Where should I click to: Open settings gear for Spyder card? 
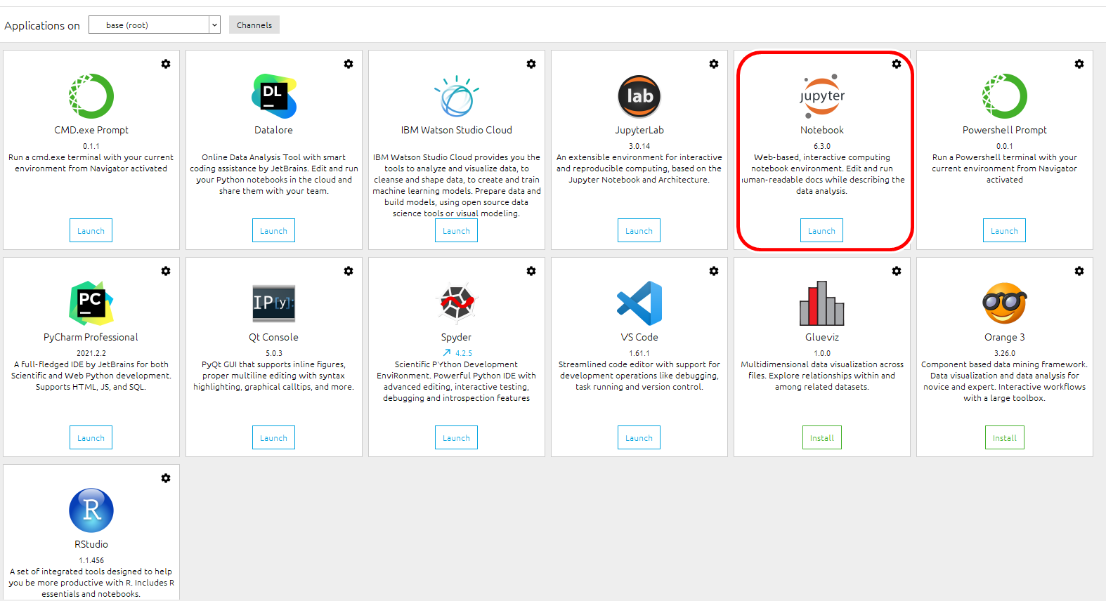point(531,271)
